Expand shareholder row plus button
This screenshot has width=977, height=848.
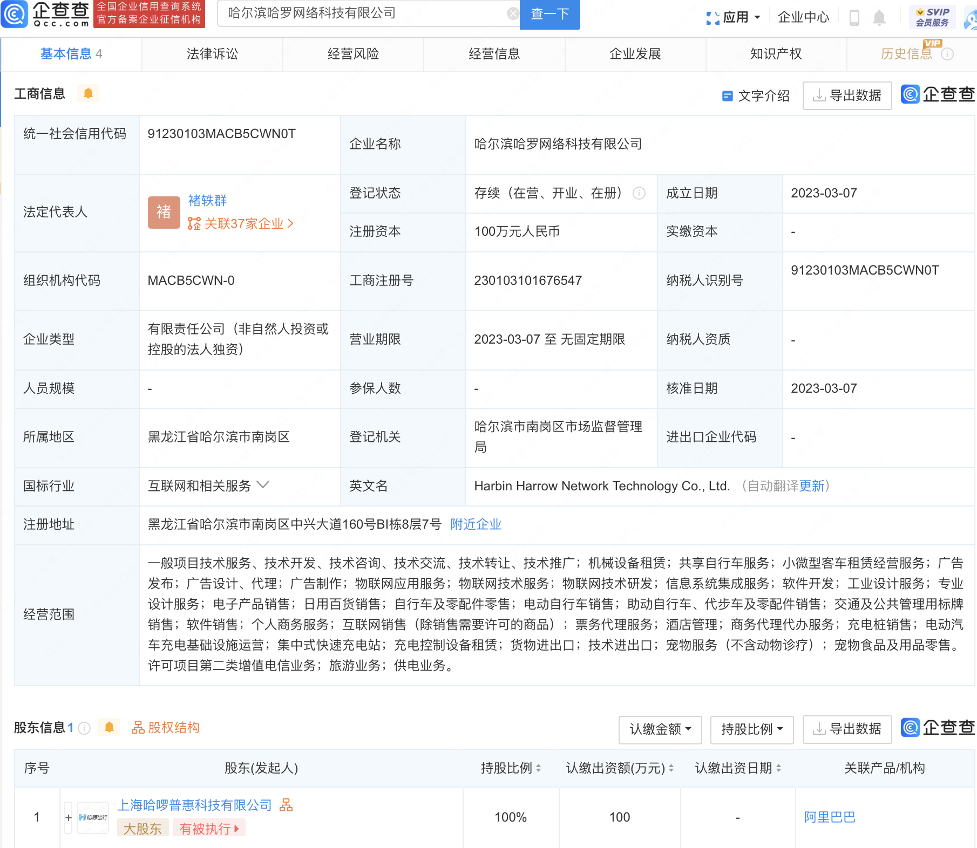coord(69,818)
